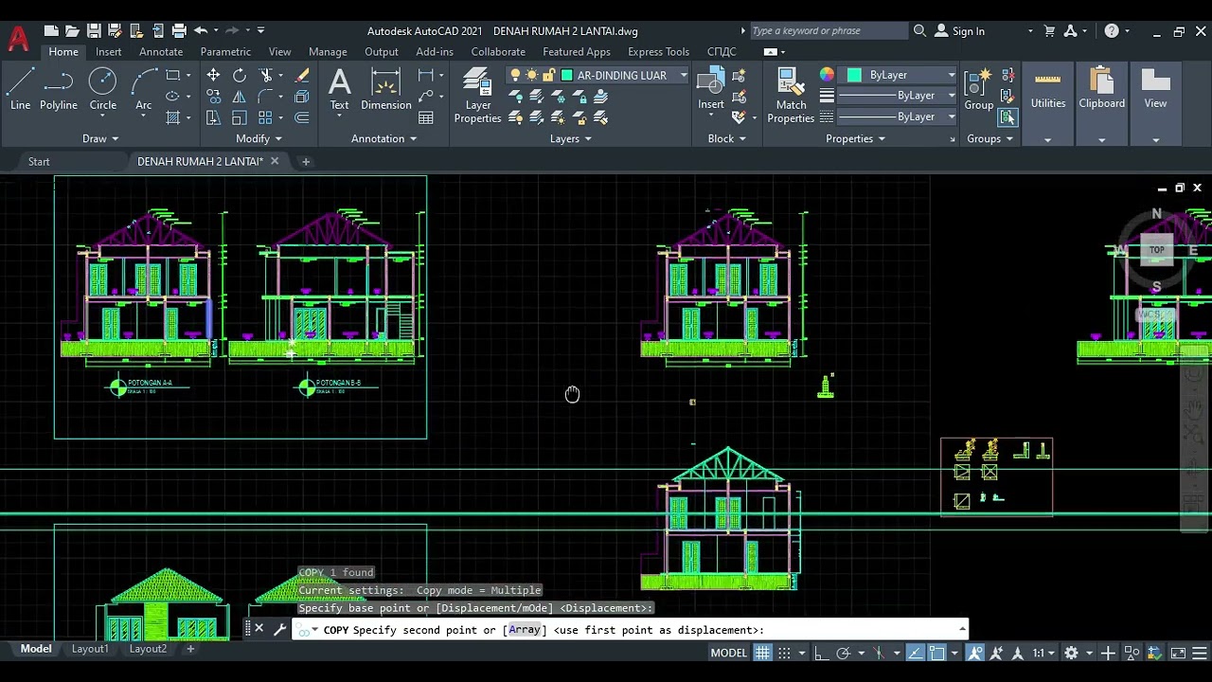Switch to the Parametric ribbon tab
Viewport: 1212px width, 682px height.
225,52
